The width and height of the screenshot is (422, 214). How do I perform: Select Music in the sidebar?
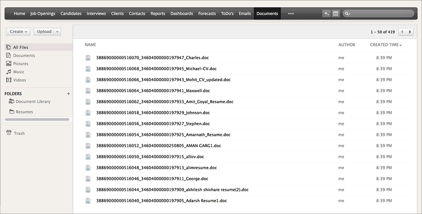pos(19,72)
